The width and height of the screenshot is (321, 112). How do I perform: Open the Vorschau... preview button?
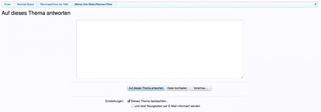click(x=200, y=88)
